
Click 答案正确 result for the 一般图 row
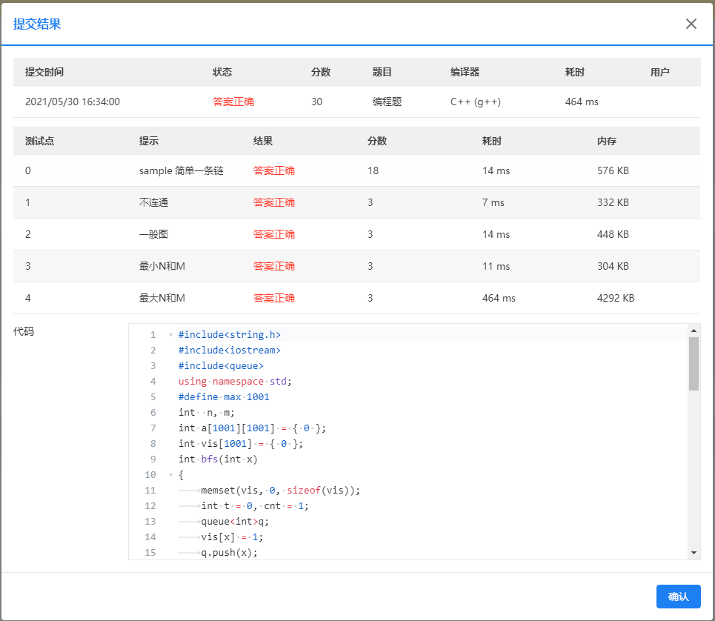(274, 234)
